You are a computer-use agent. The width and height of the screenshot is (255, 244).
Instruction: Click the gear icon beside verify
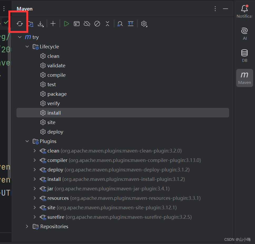pos(43,103)
